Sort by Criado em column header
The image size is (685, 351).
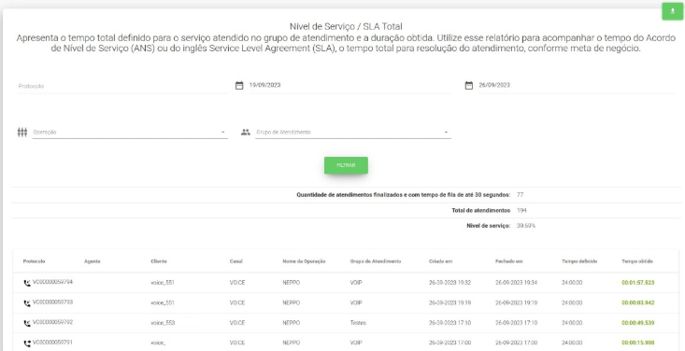[440, 261]
